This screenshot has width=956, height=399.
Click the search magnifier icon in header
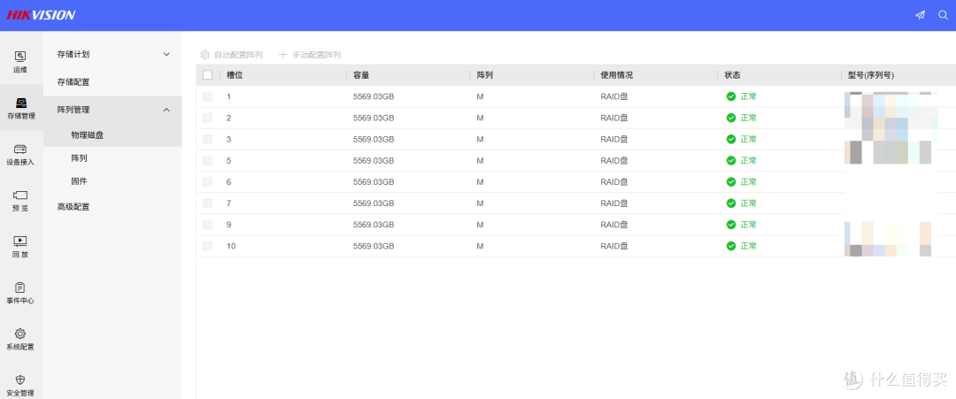coord(943,15)
